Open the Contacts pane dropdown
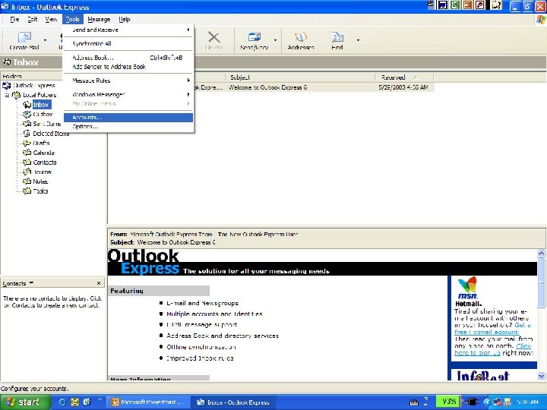 (x=31, y=282)
